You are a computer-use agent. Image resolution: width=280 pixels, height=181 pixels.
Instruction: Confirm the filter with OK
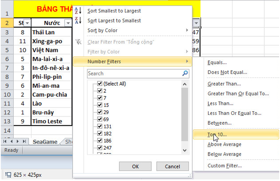coord(135,166)
